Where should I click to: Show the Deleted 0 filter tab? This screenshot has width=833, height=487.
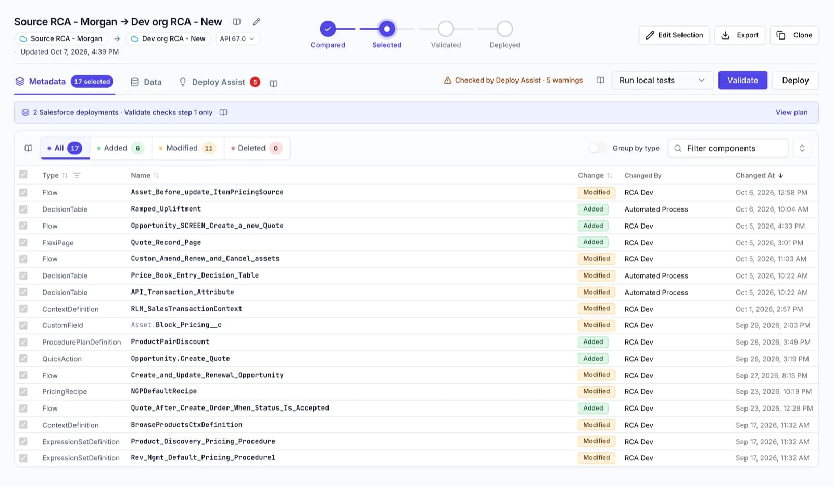click(257, 148)
